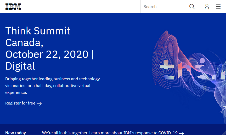Click the magnifier search icon
226x135 pixels.
(x=192, y=7)
